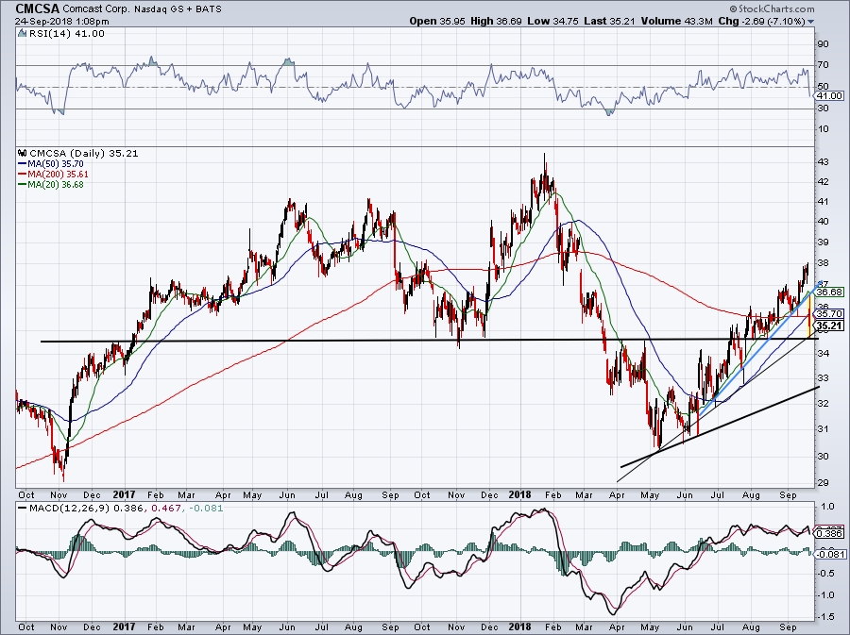850x635 pixels.
Task: Click the 'RSI(14) 41.00' legend label
Action: pyautogui.click(x=67, y=34)
